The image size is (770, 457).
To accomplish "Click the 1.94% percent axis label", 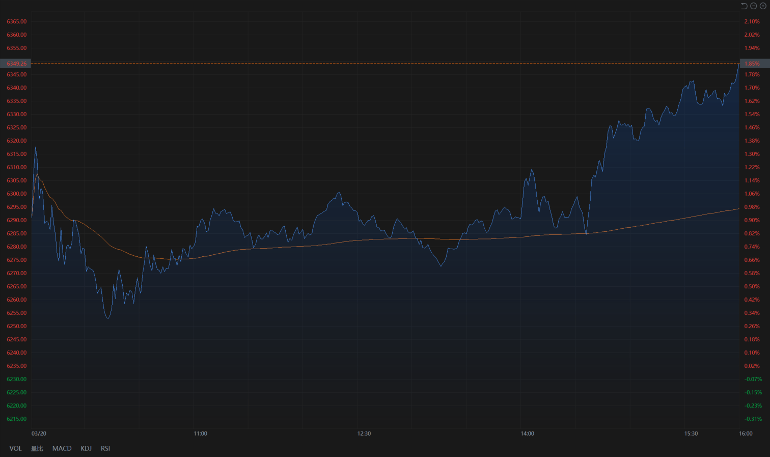I will pyautogui.click(x=752, y=48).
